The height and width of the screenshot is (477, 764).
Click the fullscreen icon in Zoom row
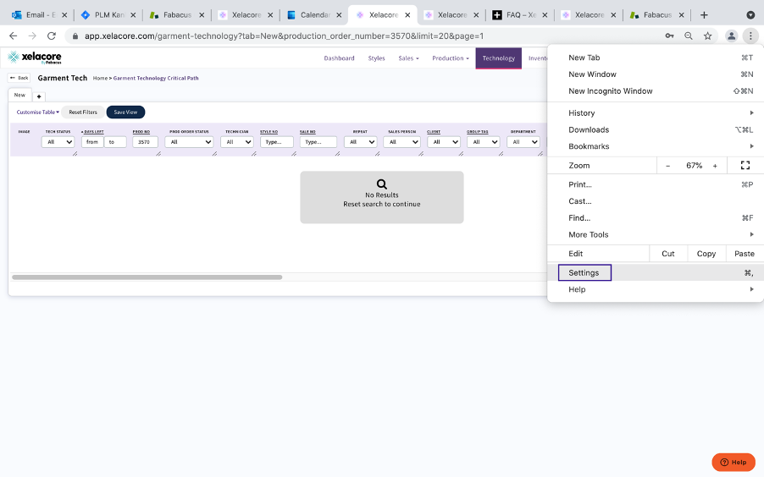coord(745,166)
